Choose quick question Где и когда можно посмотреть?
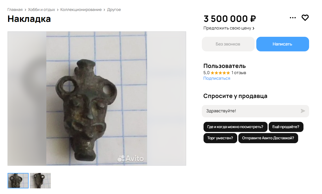Viewport: 322px width, 194px height. tap(235, 127)
